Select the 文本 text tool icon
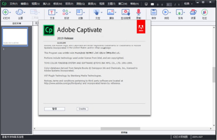The width and height of the screenshot is (217, 140). (x=52, y=12)
